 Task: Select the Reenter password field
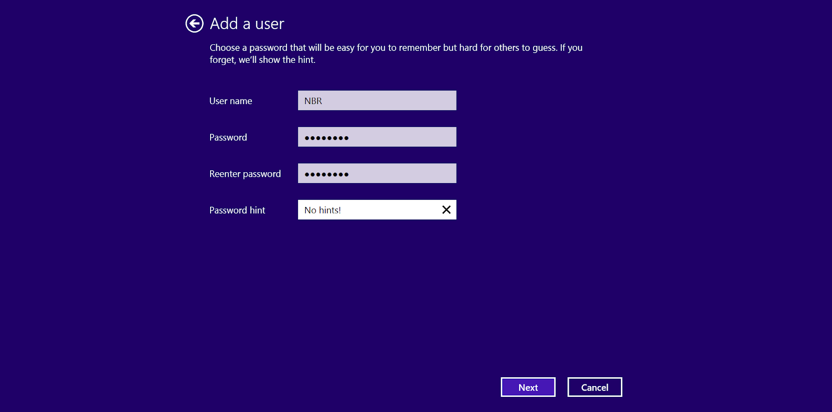tap(377, 173)
